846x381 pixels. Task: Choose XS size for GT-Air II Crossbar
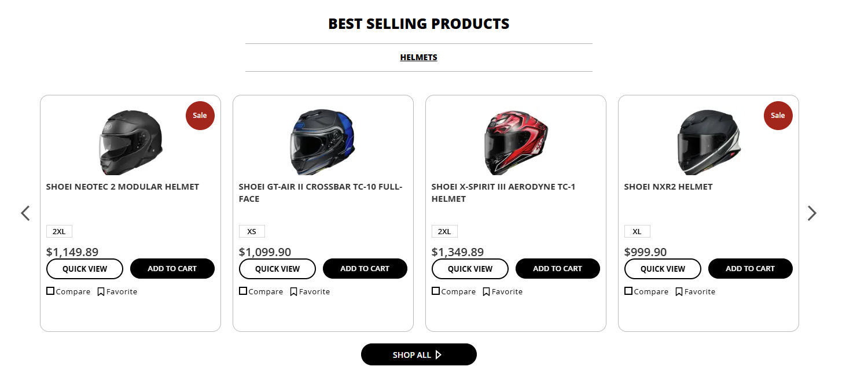point(252,232)
